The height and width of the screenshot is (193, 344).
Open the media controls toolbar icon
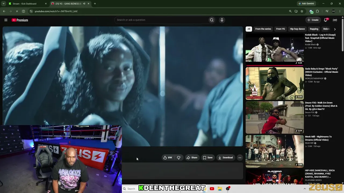point(327,11)
